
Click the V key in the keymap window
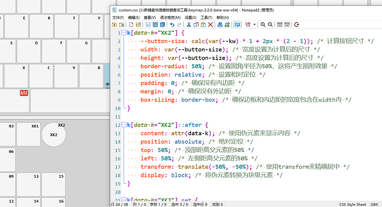click(66, 76)
